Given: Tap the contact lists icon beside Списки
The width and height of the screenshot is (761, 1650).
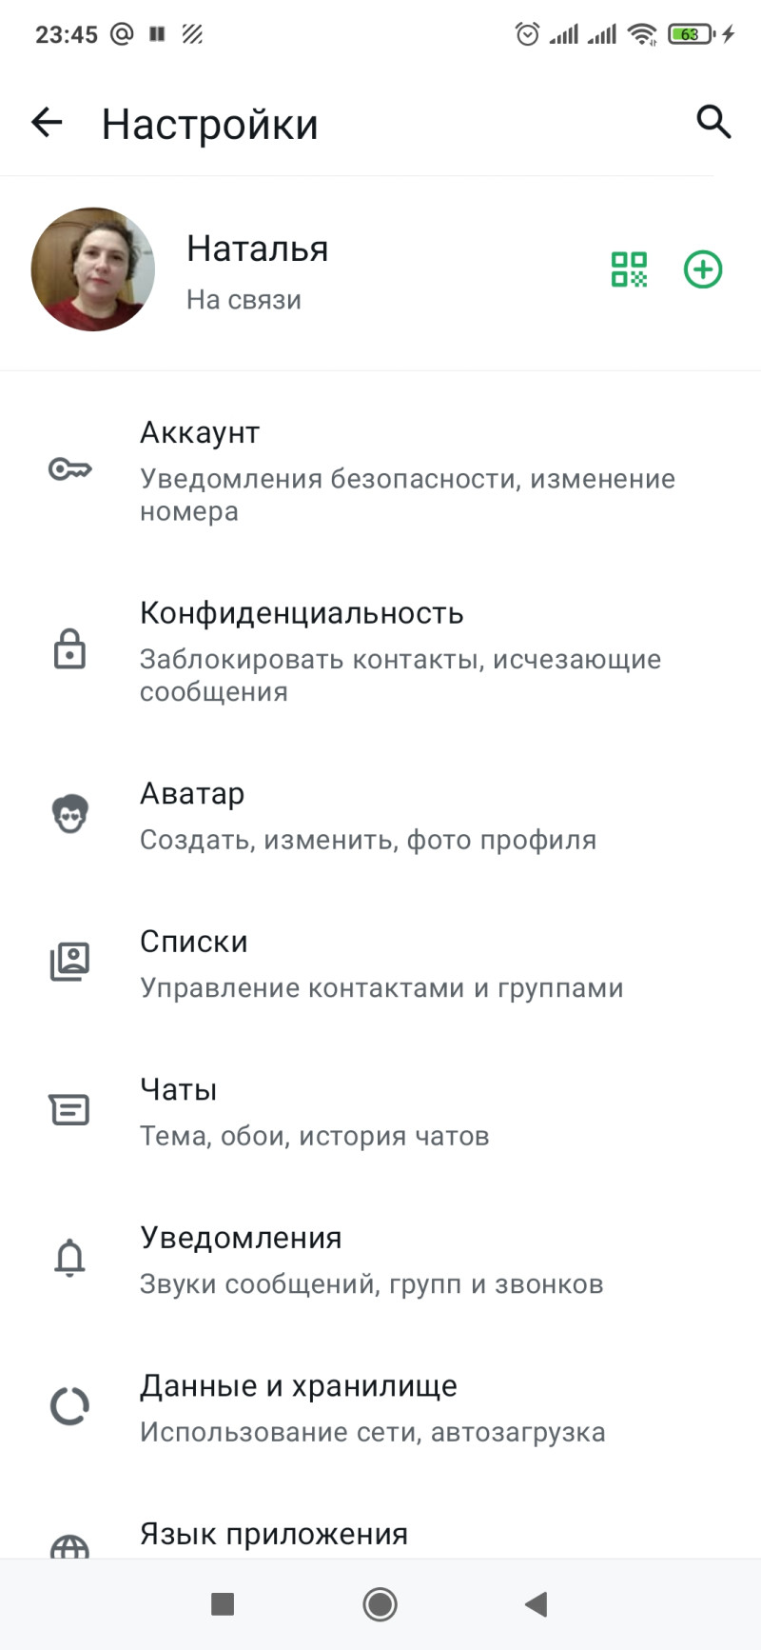Looking at the screenshot, I should pos(69,962).
